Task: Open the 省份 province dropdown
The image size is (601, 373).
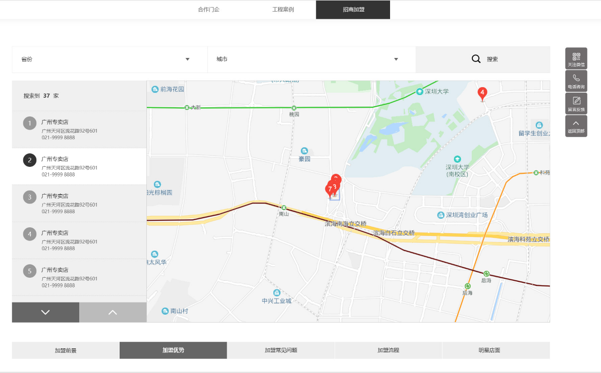Action: coord(109,59)
